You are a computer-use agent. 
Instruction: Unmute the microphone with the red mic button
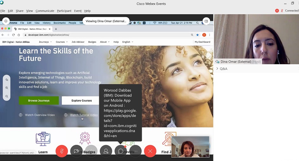[62, 151]
